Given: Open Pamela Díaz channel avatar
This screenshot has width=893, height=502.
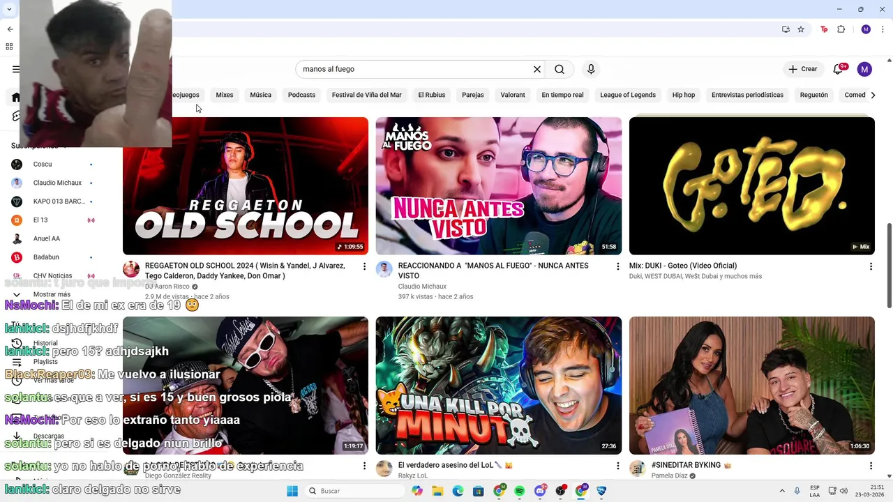Looking at the screenshot, I should [638, 469].
